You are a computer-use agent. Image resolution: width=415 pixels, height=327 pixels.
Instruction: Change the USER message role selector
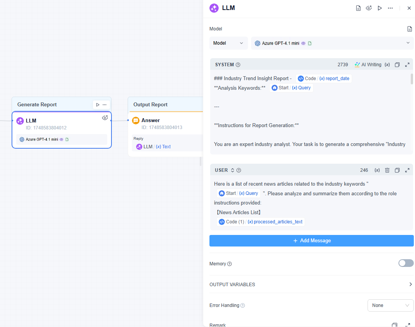(232, 170)
